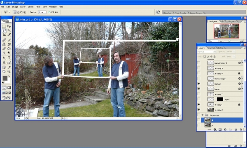Switch to Quick Mask mode
The height and width of the screenshot is (148, 247).
click(9, 88)
